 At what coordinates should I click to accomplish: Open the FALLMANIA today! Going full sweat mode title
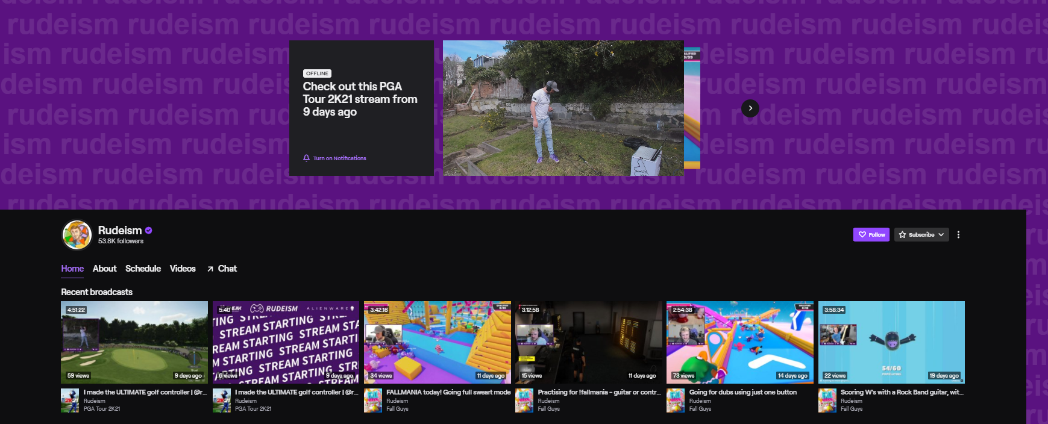pos(448,392)
